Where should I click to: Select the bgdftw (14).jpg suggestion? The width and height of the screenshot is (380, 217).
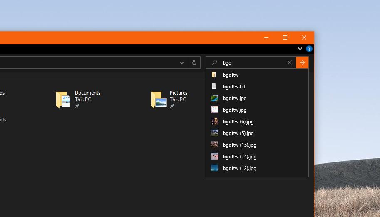click(257, 156)
